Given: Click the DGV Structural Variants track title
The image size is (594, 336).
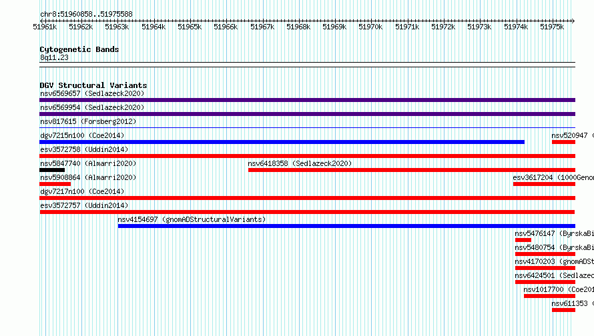Looking at the screenshot, I should click(93, 85).
